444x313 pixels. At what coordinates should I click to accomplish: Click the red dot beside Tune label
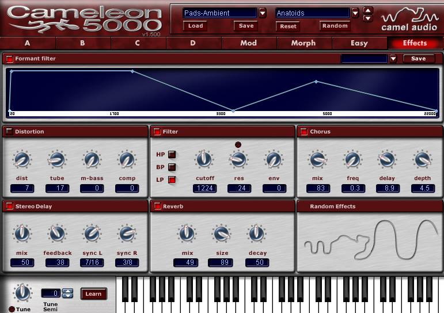tap(12, 310)
